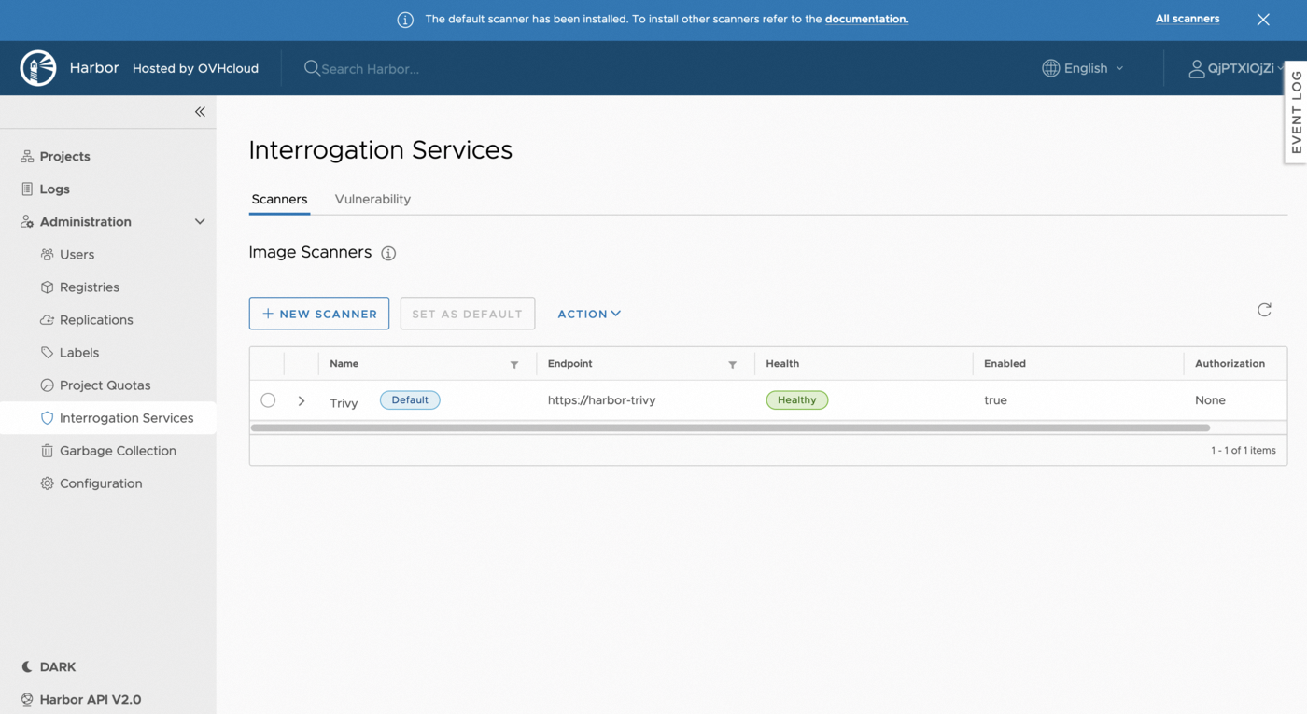Switch to the Vulnerability tab
1307x714 pixels.
[372, 199]
